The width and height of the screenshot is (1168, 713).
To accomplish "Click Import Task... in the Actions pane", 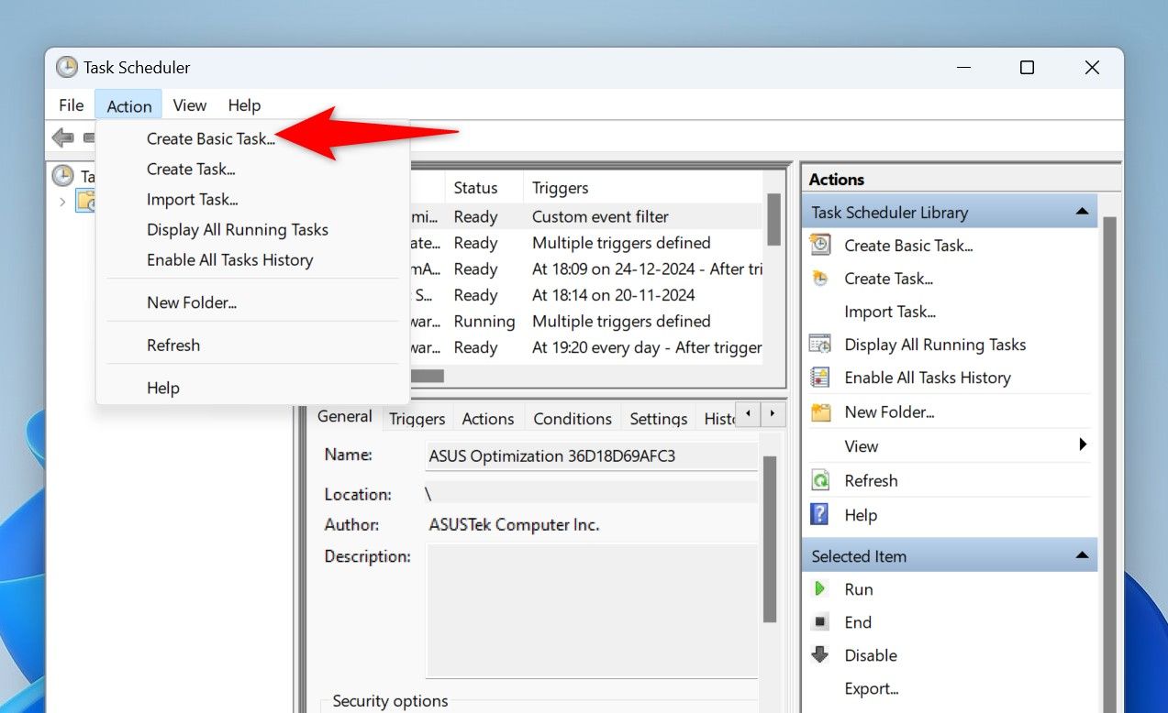I will pos(890,312).
